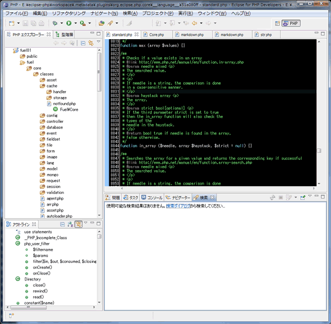Click the Outline horizontal scrollbar thumb
The image size is (331, 324).
pos(29,307)
